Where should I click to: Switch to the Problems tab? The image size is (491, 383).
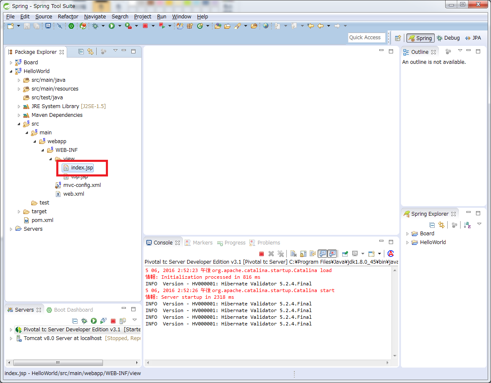(268, 243)
